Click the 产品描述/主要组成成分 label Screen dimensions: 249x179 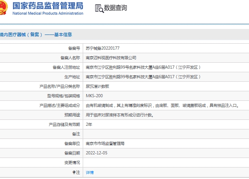coord(60,106)
